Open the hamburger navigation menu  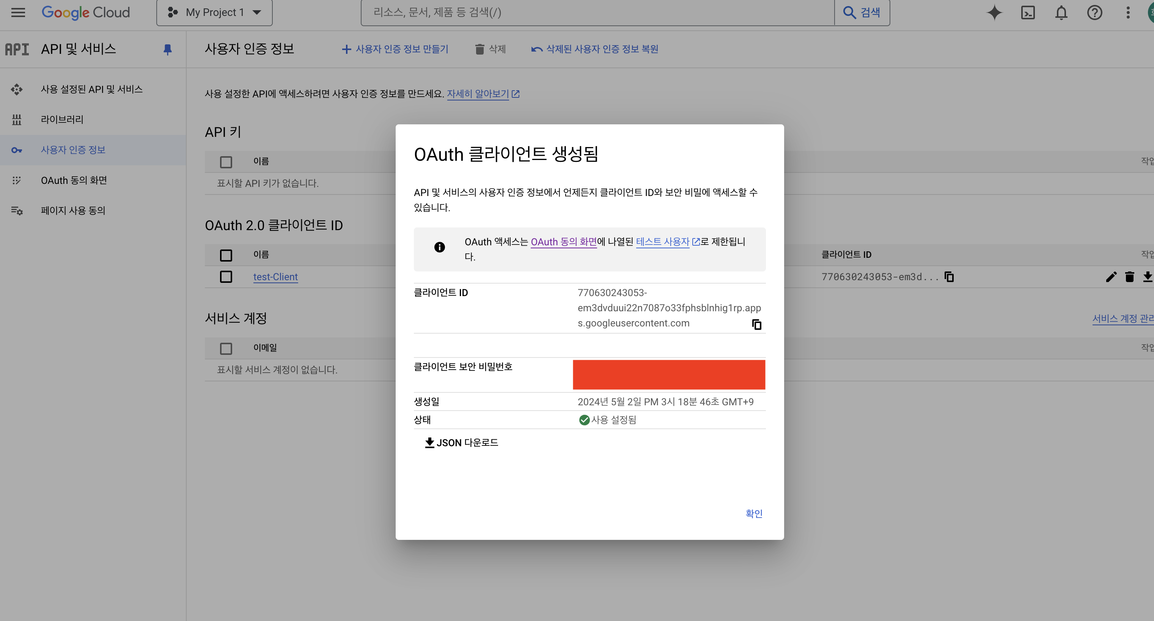point(18,13)
